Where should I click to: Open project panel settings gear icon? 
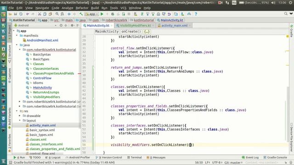pos(72,25)
